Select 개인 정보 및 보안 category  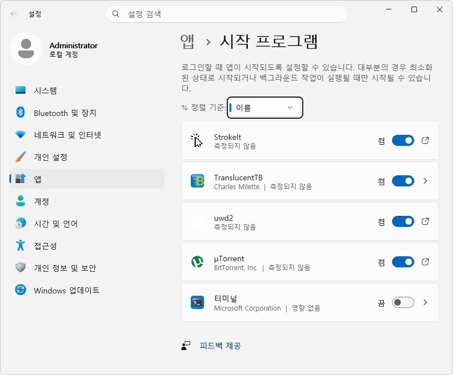pyautogui.click(x=87, y=268)
